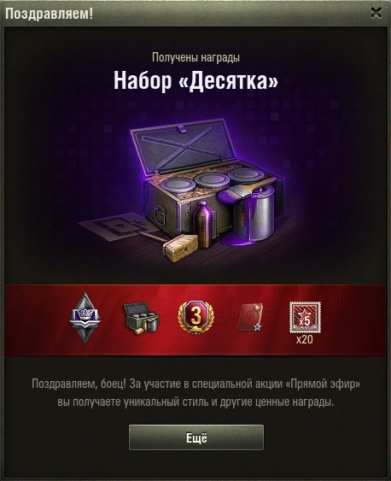This screenshot has height=481, width=391.
Task: Click the silver crown medal reward icon
Action: click(x=85, y=318)
